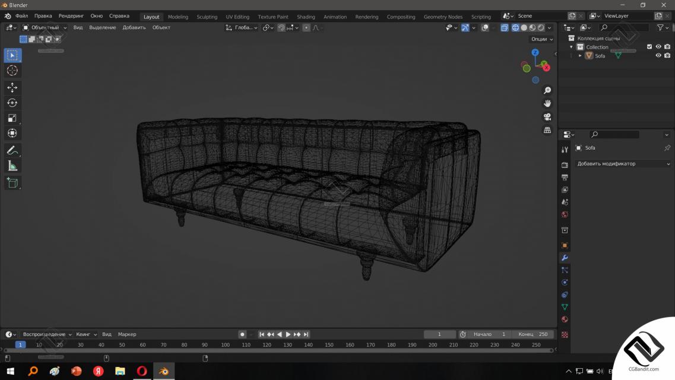Expand the Sofa tree item
The image size is (675, 380).
pos(580,56)
